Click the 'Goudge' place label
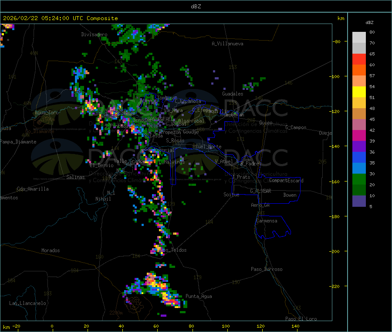The image size is (392, 332). pyautogui.click(x=191, y=132)
